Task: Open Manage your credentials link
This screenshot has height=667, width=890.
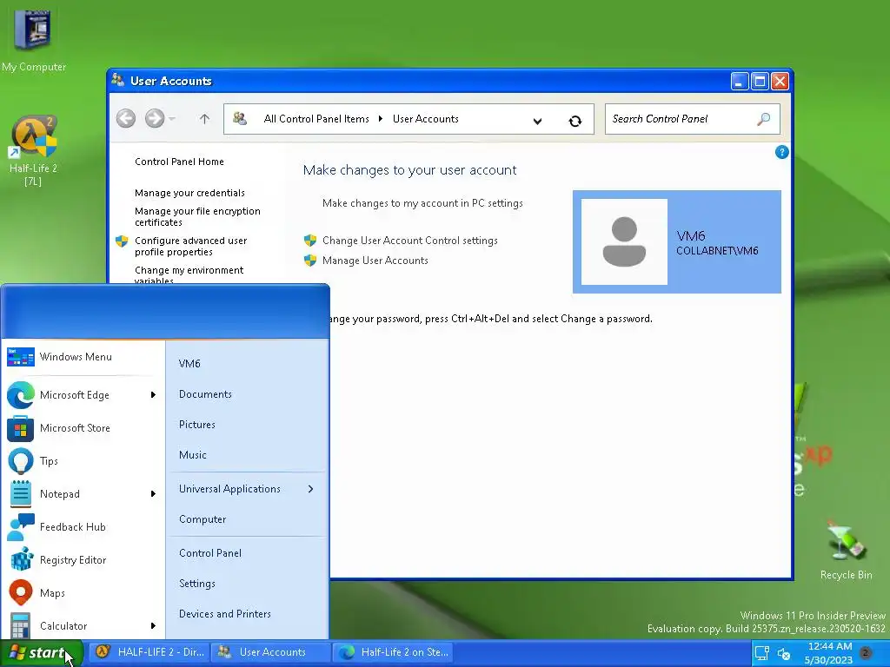Action: point(189,193)
